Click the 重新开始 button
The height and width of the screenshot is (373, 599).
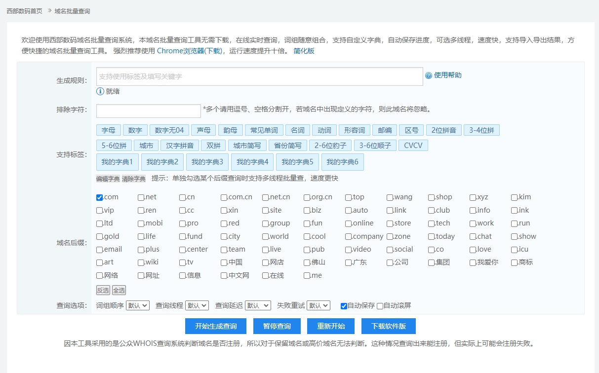click(331, 326)
